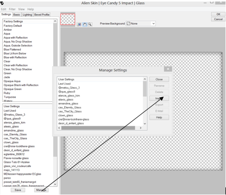Click the scroll-up arrow of Factory Settings list
The width and height of the screenshot is (226, 195).
click(55, 21)
